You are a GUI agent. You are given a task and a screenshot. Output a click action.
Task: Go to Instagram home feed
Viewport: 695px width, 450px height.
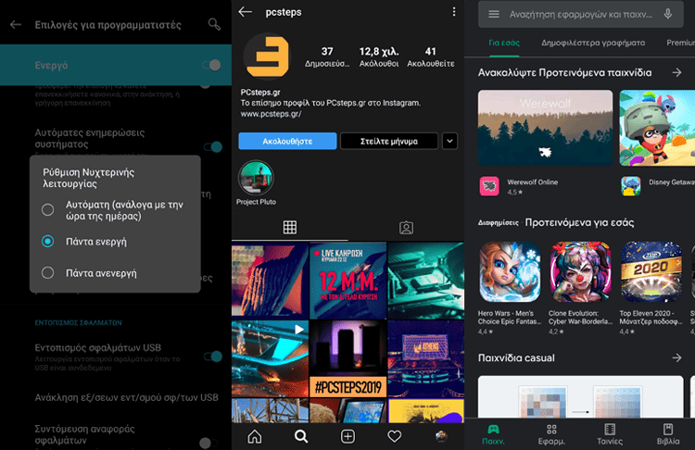click(255, 436)
